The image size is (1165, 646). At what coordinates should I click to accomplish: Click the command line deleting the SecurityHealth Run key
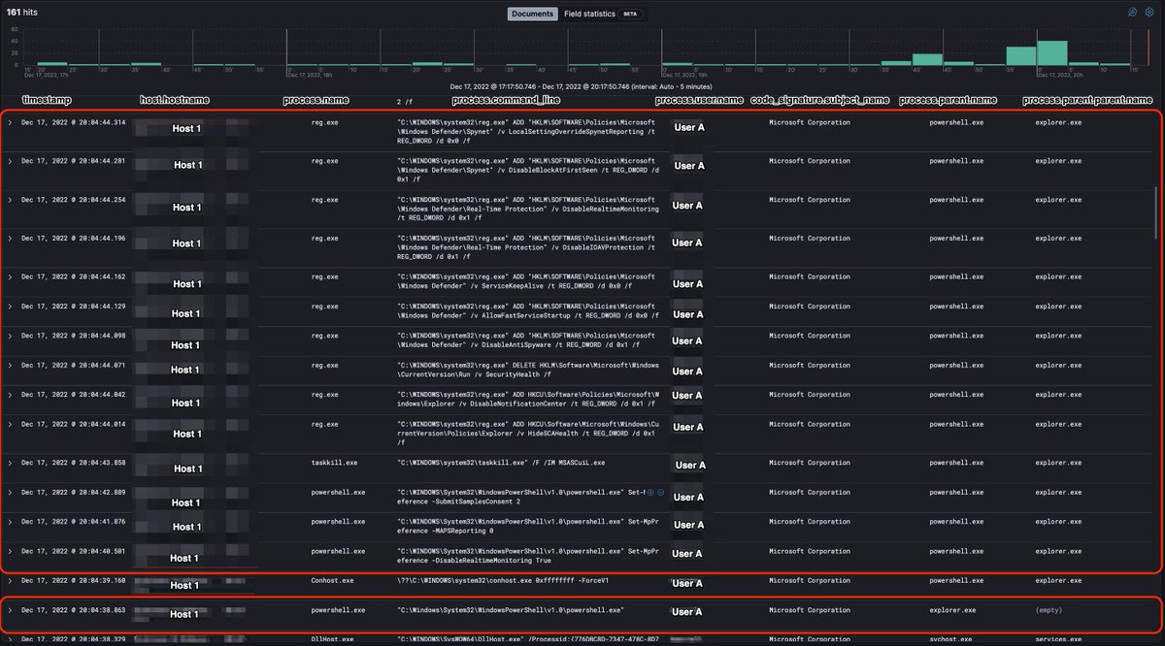point(528,370)
